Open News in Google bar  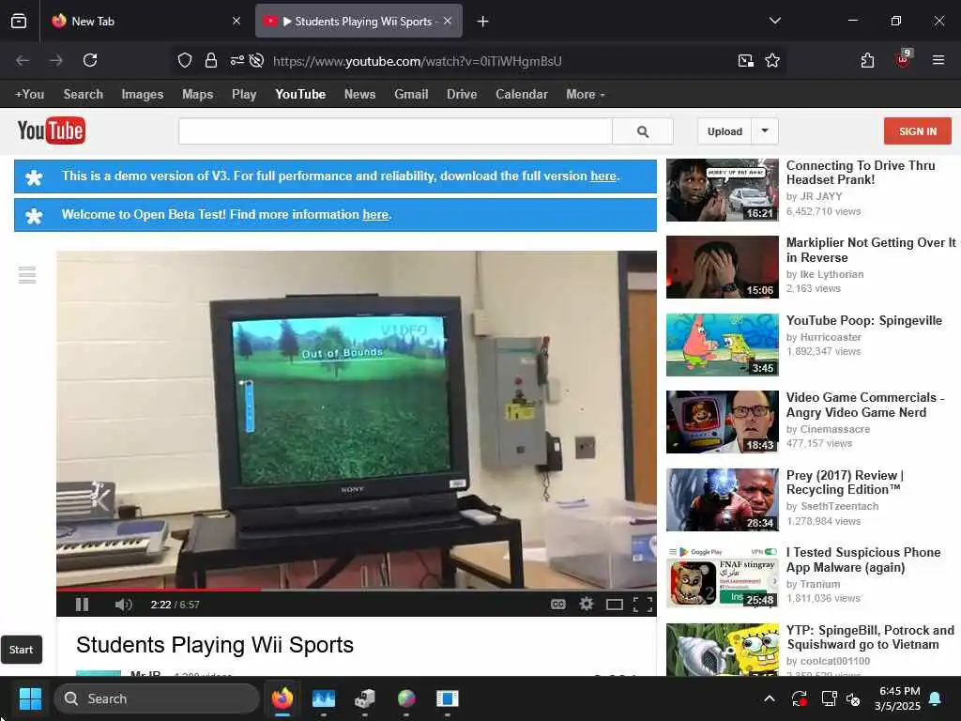click(359, 95)
